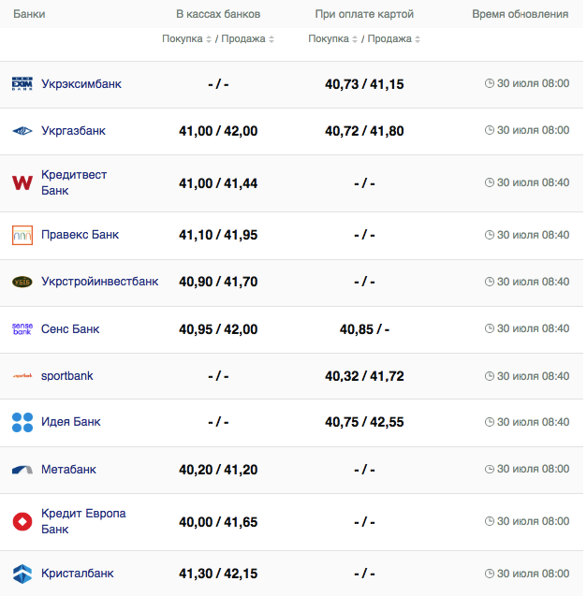This screenshot has width=587, height=596.
Task: Click the Укрстройинвестбанк logo icon
Action: 22,282
